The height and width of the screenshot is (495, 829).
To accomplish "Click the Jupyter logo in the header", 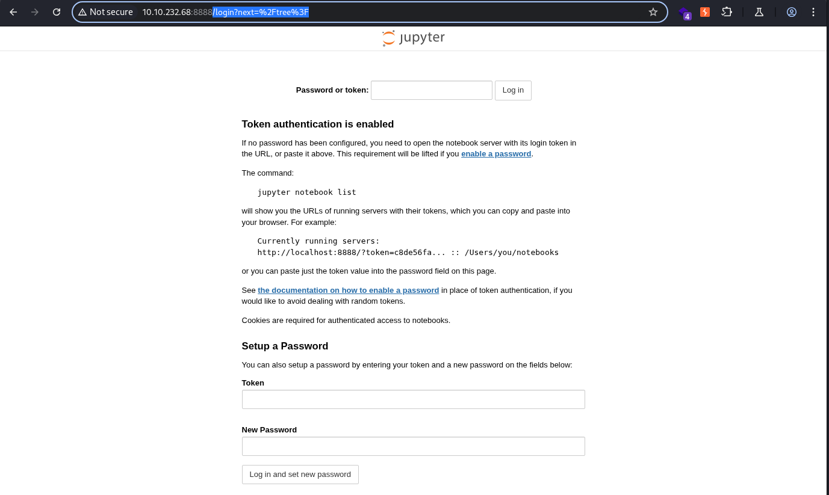I will click(x=414, y=38).
